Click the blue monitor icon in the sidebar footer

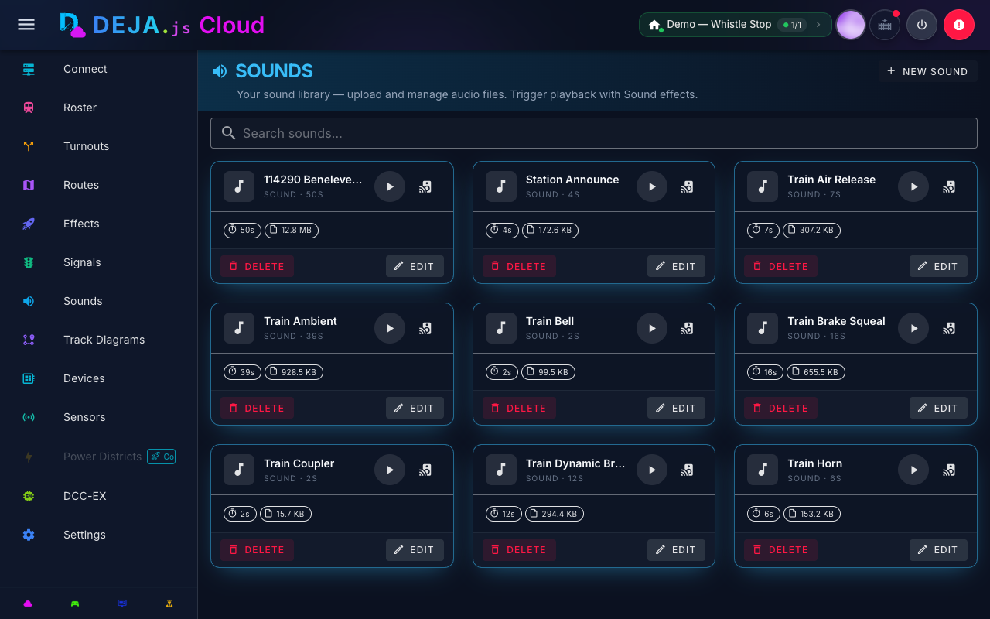pyautogui.click(x=122, y=604)
